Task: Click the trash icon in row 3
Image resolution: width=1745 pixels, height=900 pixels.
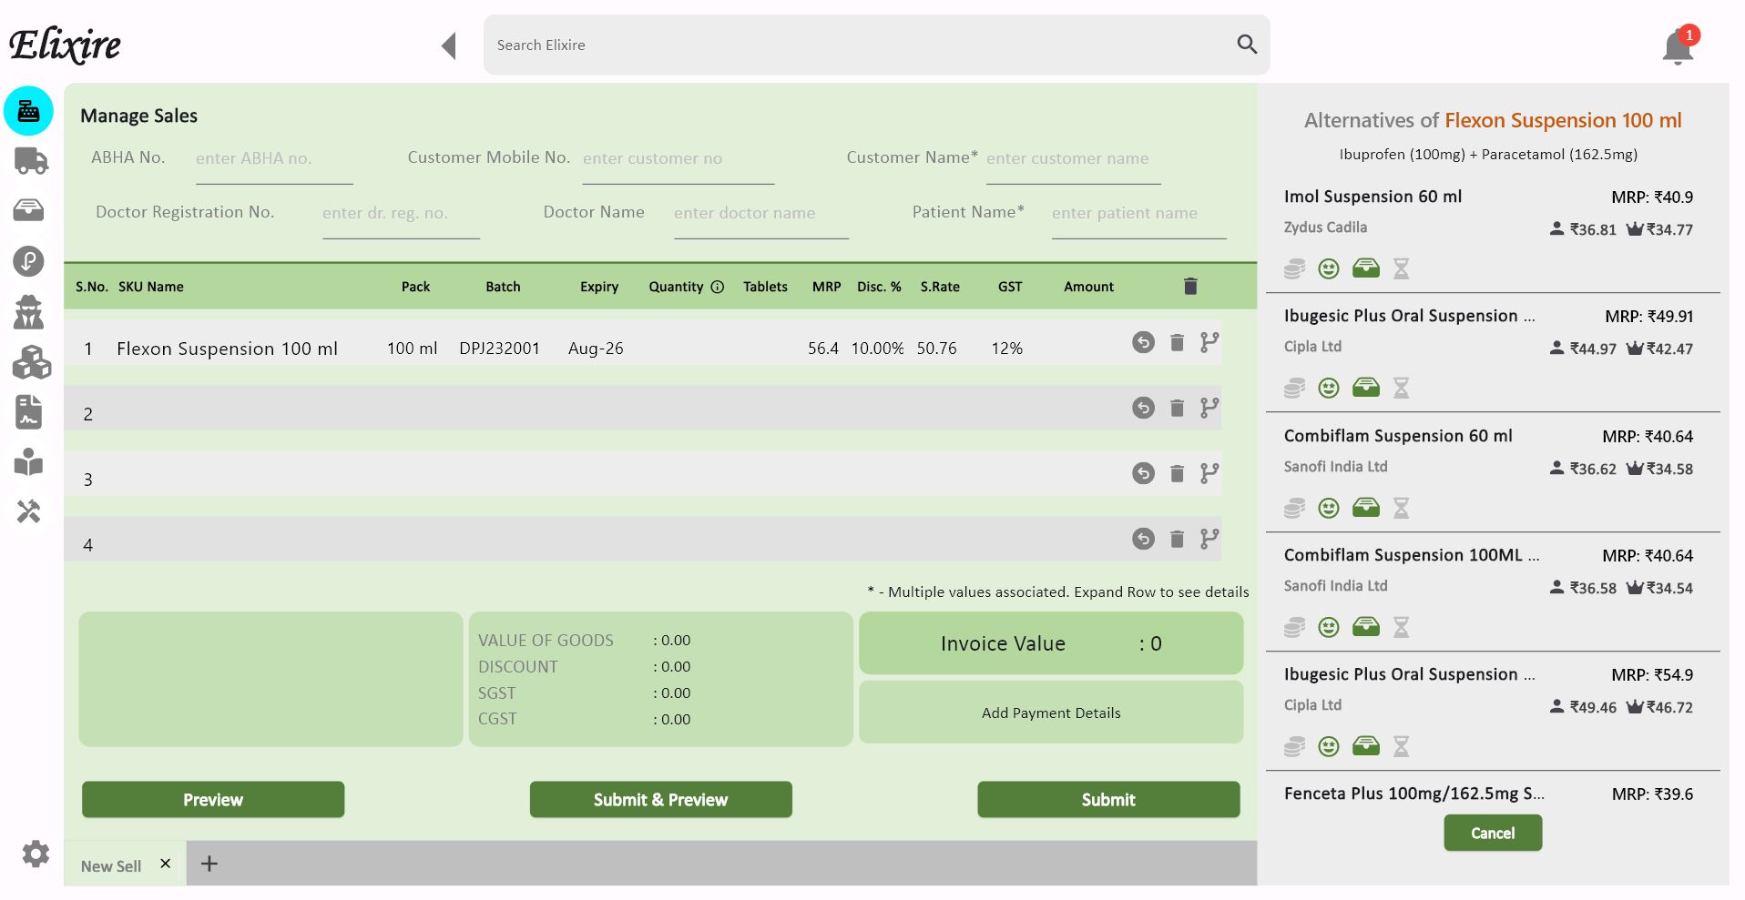Action: click(x=1177, y=473)
